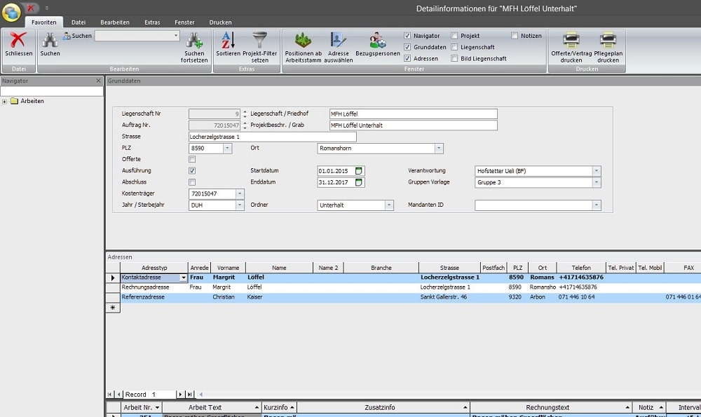Select the Rechnungsadresse row
Viewport: 701px width, 417px height.
(x=403, y=287)
